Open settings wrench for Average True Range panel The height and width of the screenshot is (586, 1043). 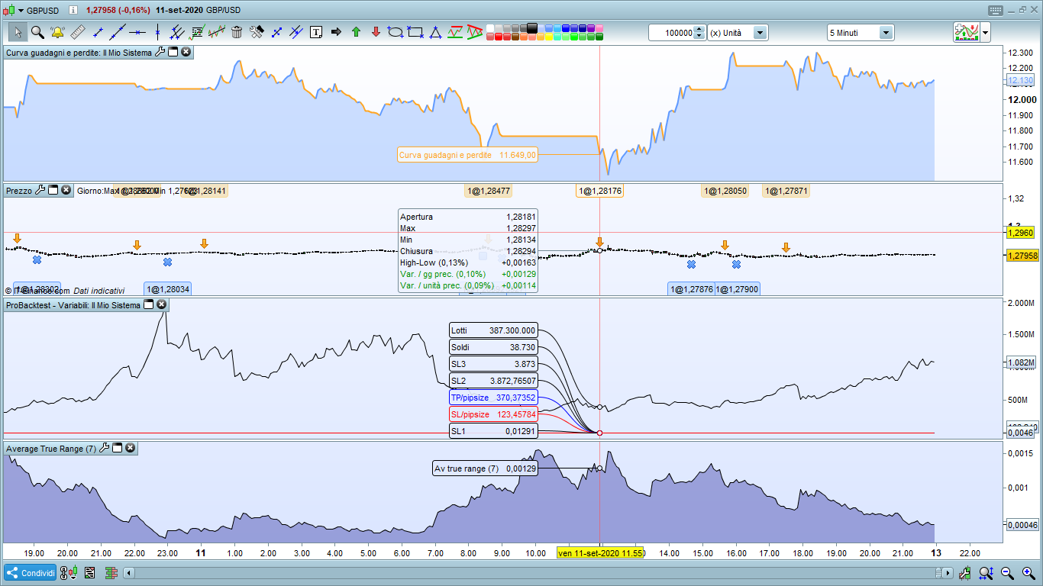(x=105, y=448)
